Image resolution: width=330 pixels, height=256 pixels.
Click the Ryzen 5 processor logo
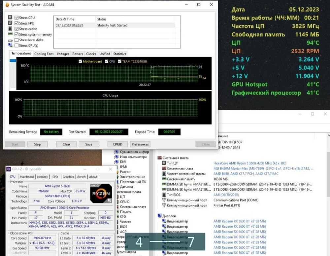pyautogui.click(x=101, y=193)
